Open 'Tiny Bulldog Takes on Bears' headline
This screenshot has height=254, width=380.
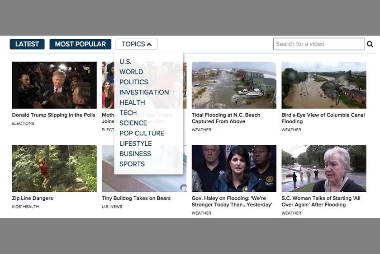pyautogui.click(x=136, y=198)
